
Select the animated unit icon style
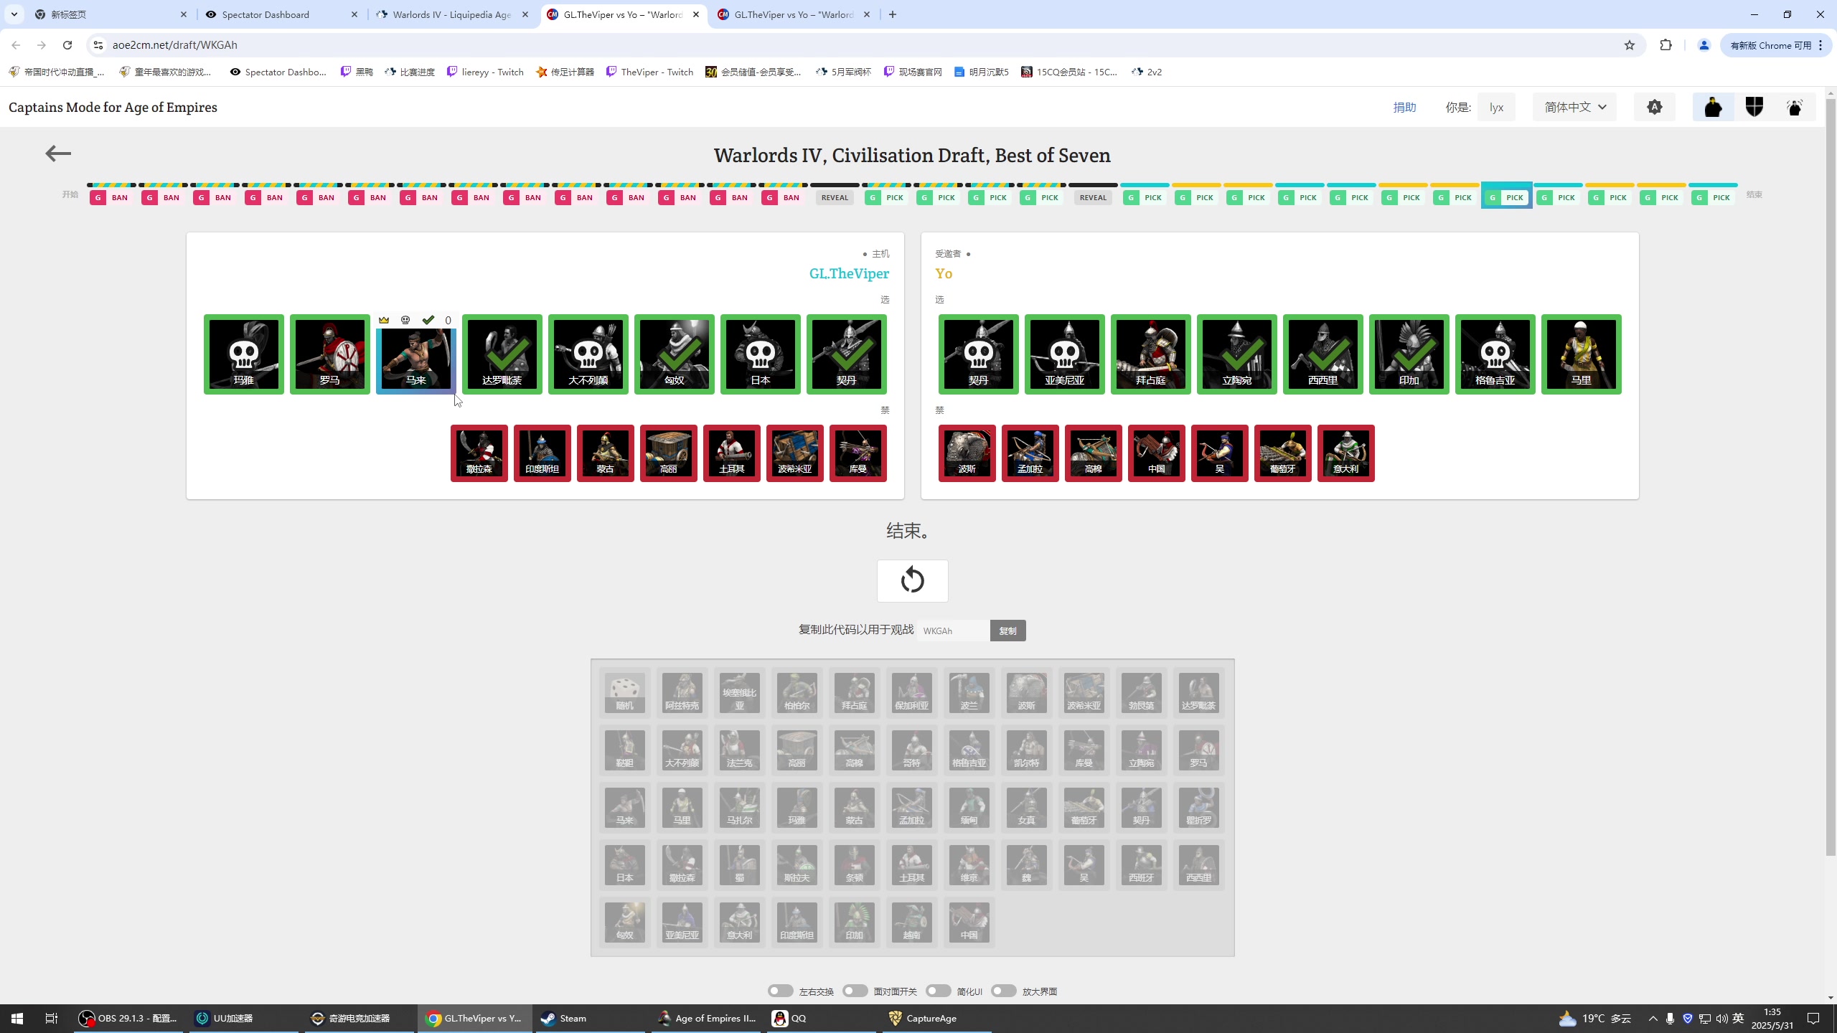1795,107
